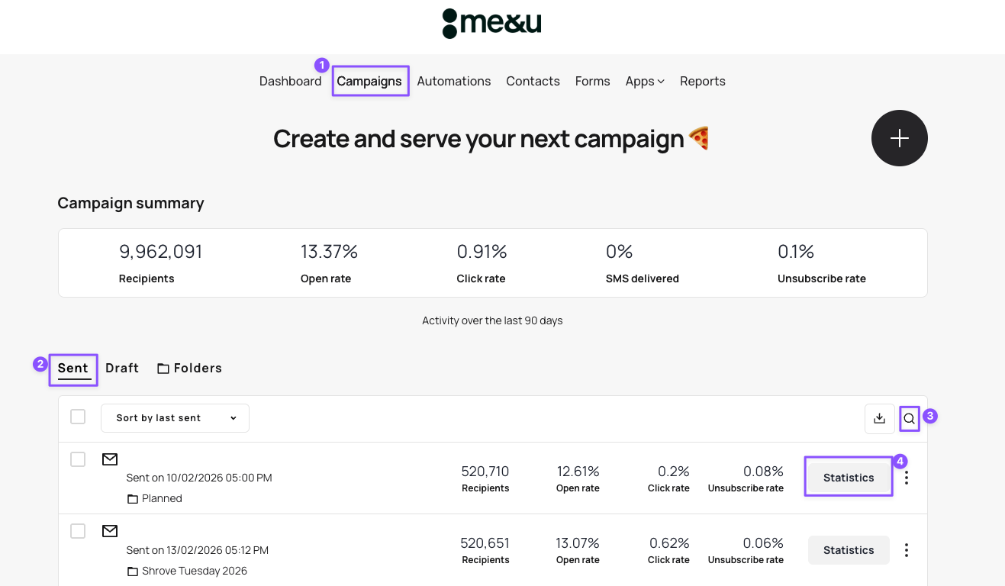Switch to the Draft tab
This screenshot has height=586, width=1005.
point(122,369)
